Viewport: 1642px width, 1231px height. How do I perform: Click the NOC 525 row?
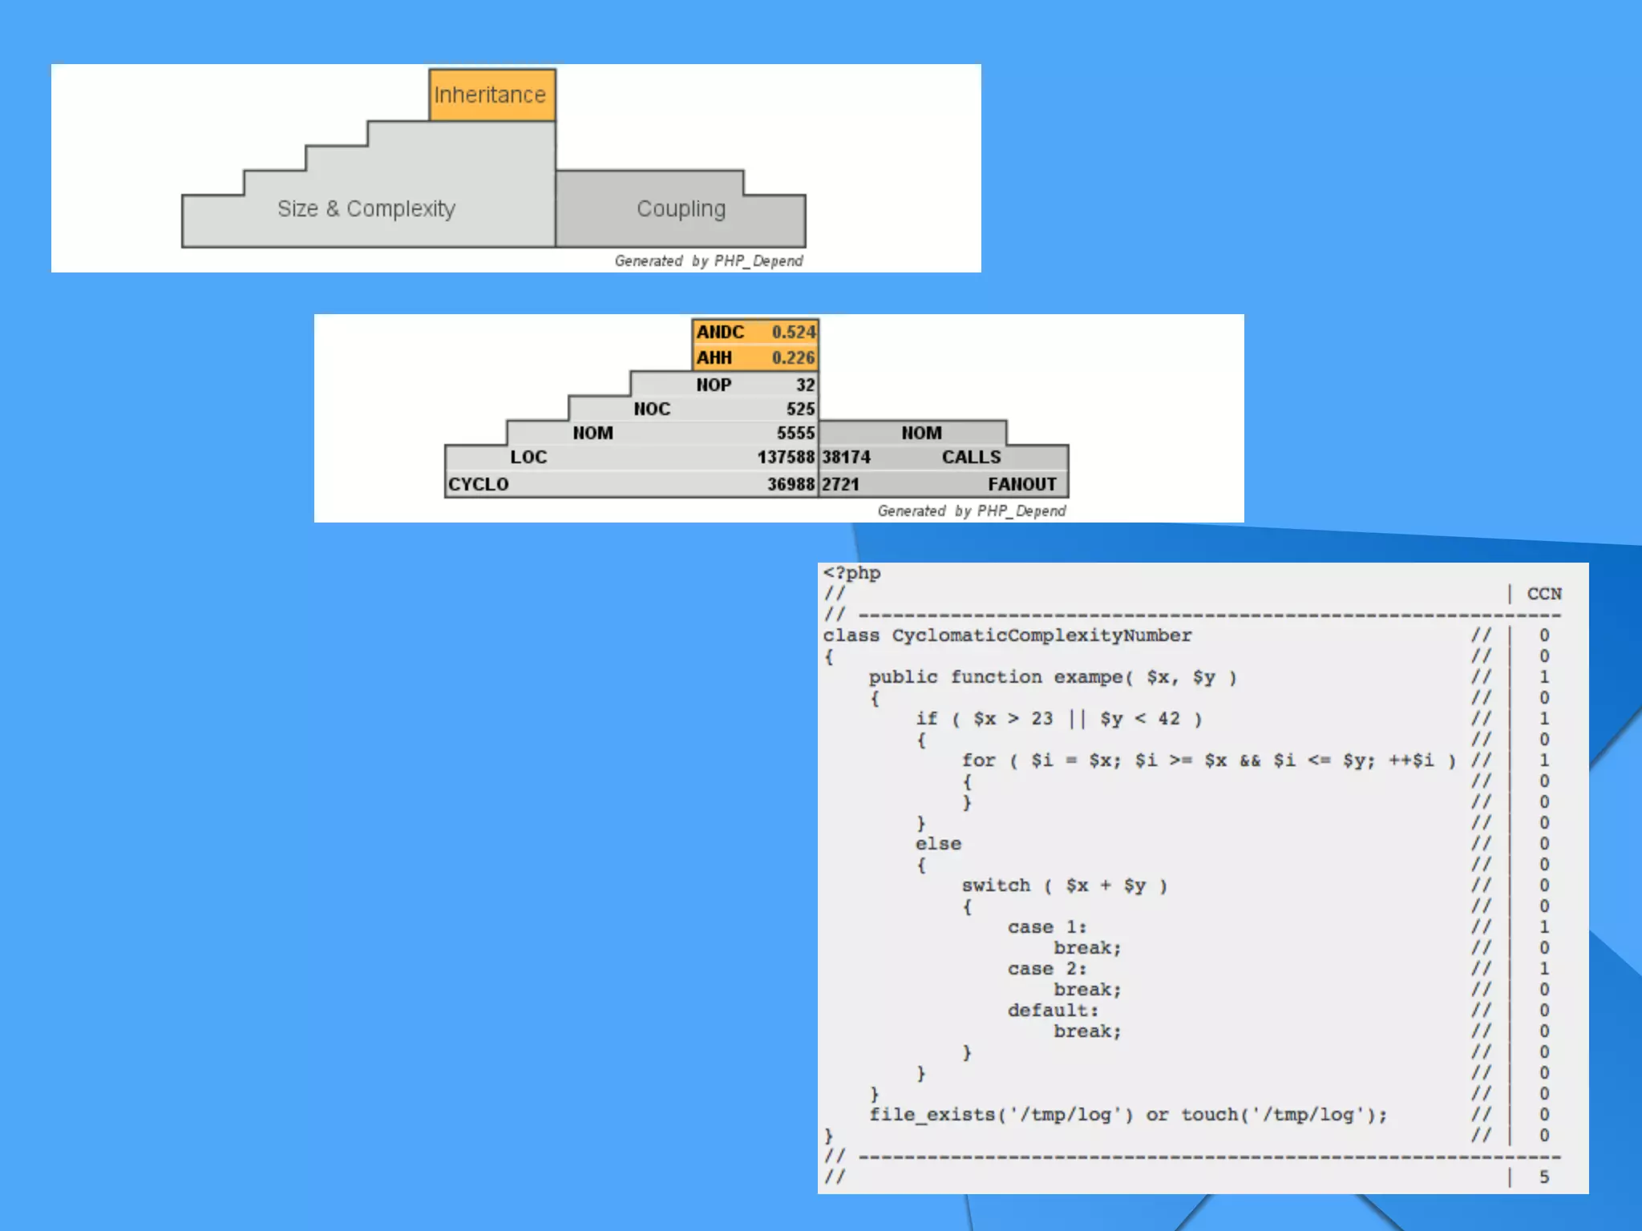(723, 409)
